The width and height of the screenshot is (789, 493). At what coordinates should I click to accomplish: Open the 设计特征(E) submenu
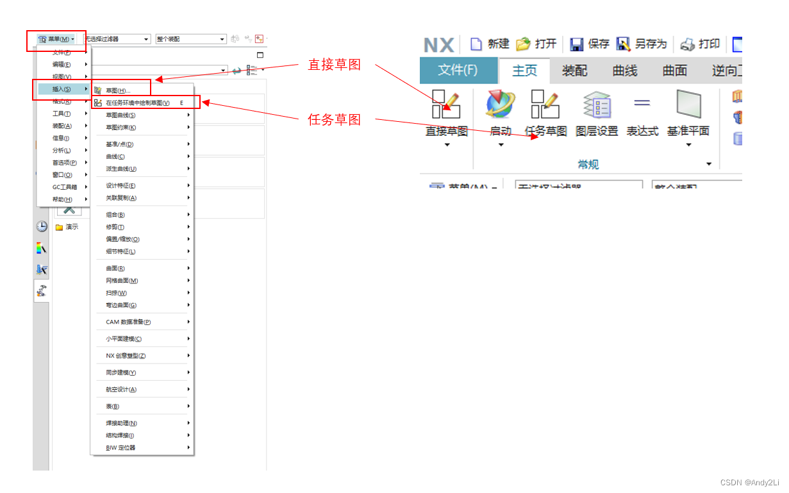click(142, 185)
